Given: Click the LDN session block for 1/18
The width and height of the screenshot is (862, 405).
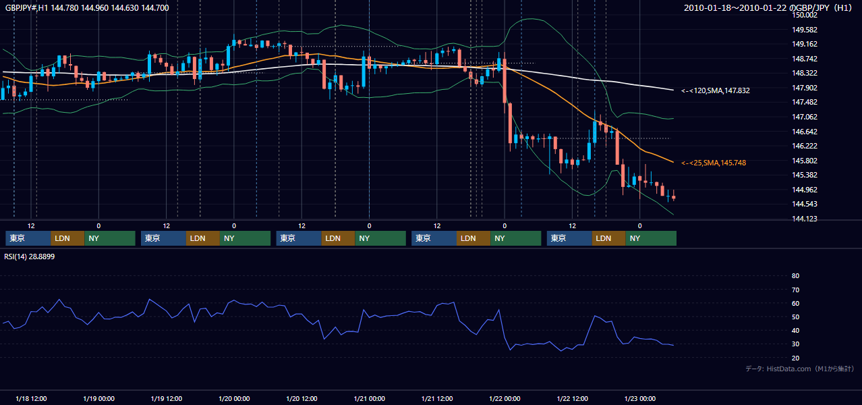Looking at the screenshot, I should pyautogui.click(x=68, y=238).
